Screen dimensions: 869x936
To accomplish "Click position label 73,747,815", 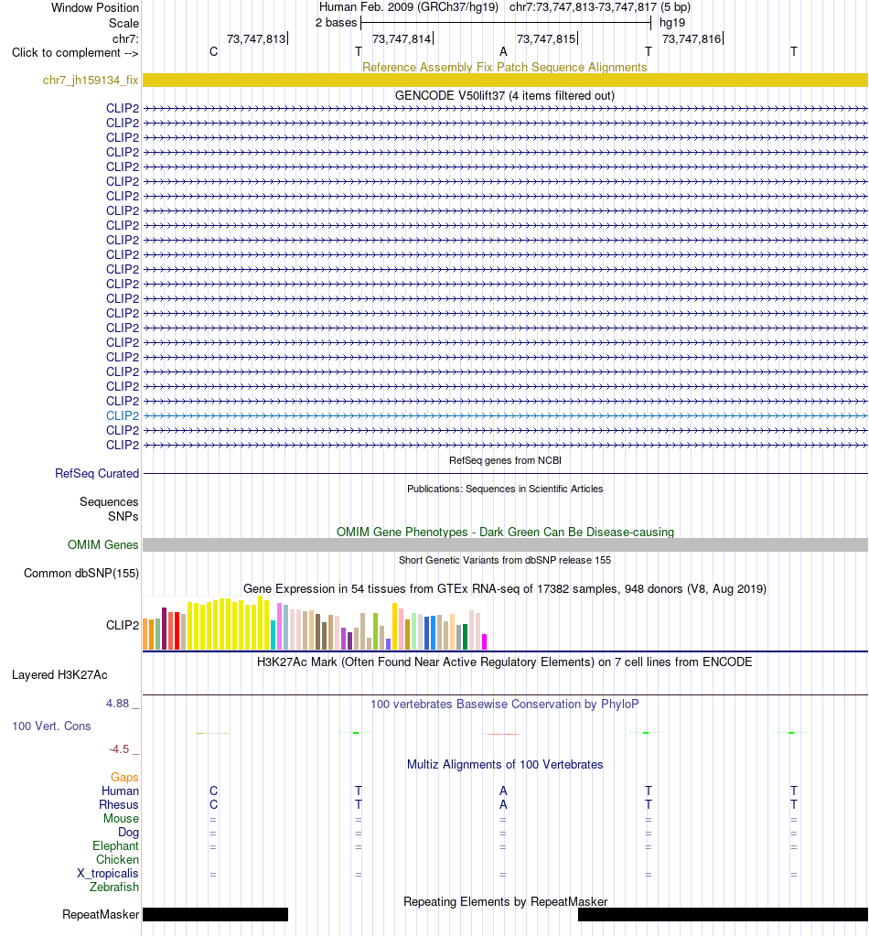I will pyautogui.click(x=546, y=38).
